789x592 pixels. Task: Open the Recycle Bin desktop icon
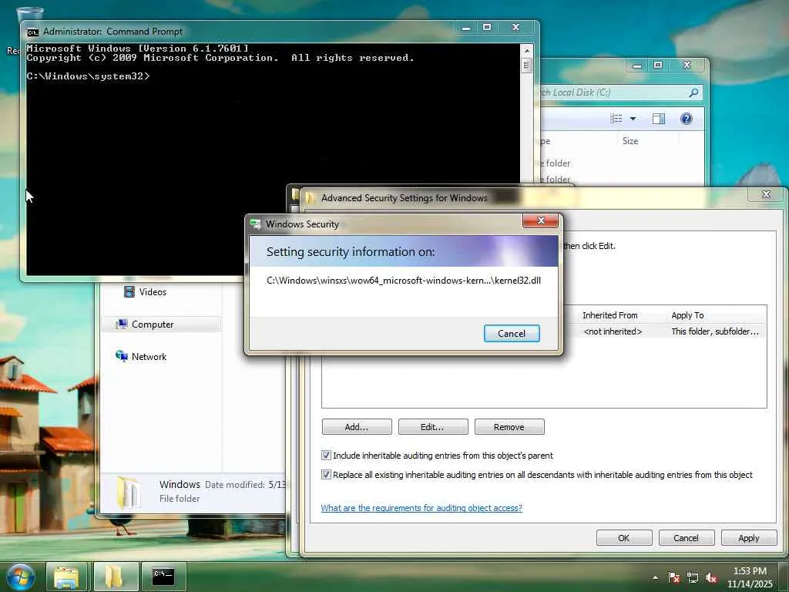click(29, 15)
